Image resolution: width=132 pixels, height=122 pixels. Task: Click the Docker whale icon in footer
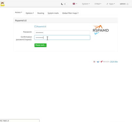[98, 62]
